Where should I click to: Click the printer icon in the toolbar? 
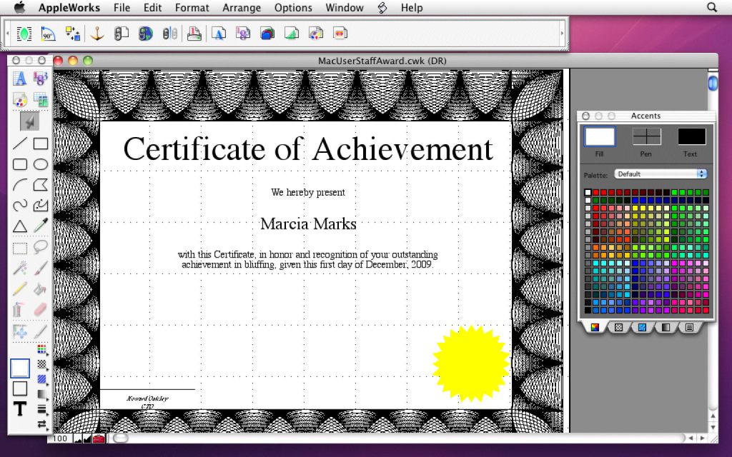(194, 34)
